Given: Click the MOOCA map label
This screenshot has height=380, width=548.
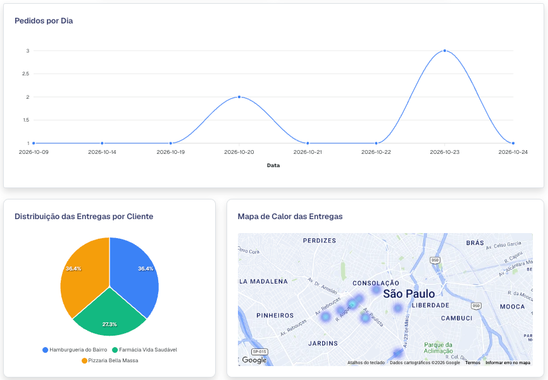Looking at the screenshot, I should point(513,307).
